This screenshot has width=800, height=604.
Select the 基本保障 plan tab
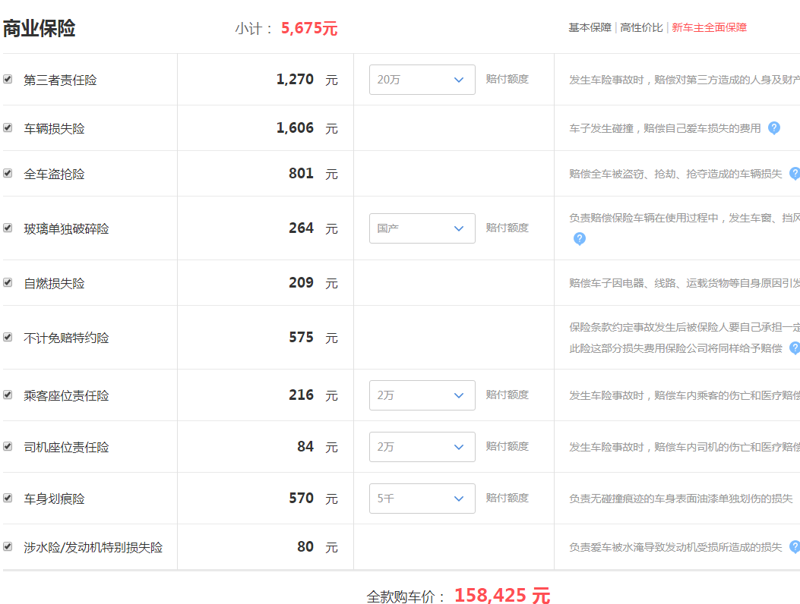pos(590,27)
